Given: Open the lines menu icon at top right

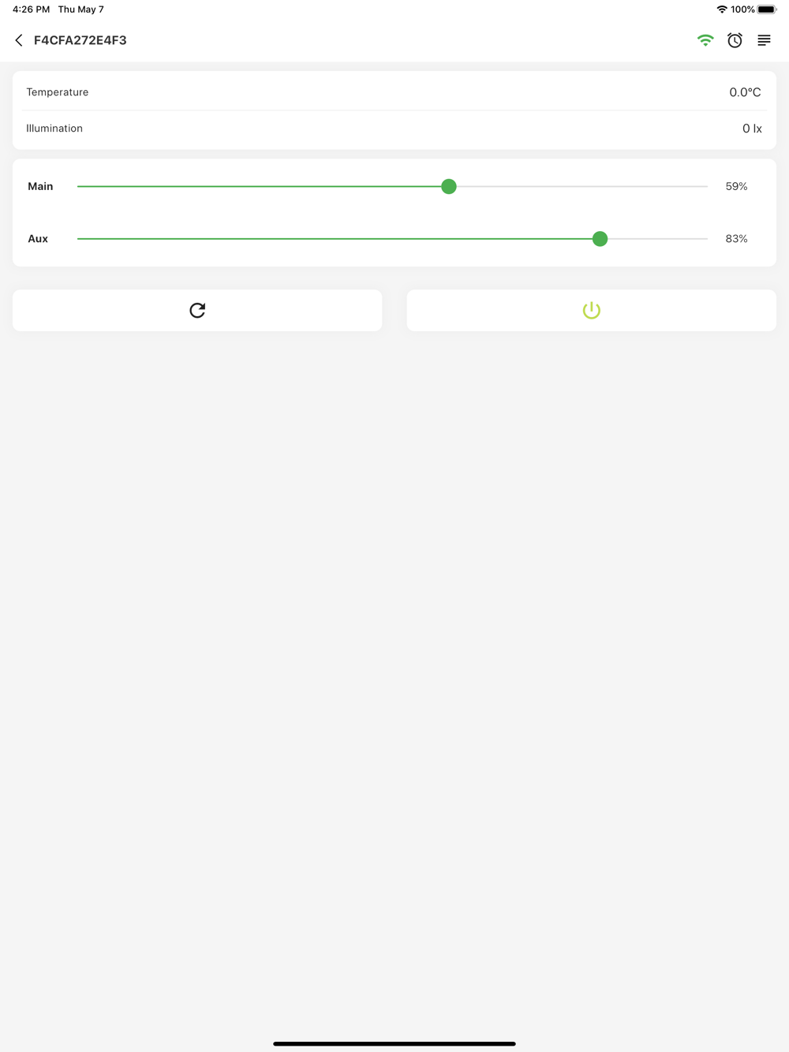Looking at the screenshot, I should click(x=764, y=40).
